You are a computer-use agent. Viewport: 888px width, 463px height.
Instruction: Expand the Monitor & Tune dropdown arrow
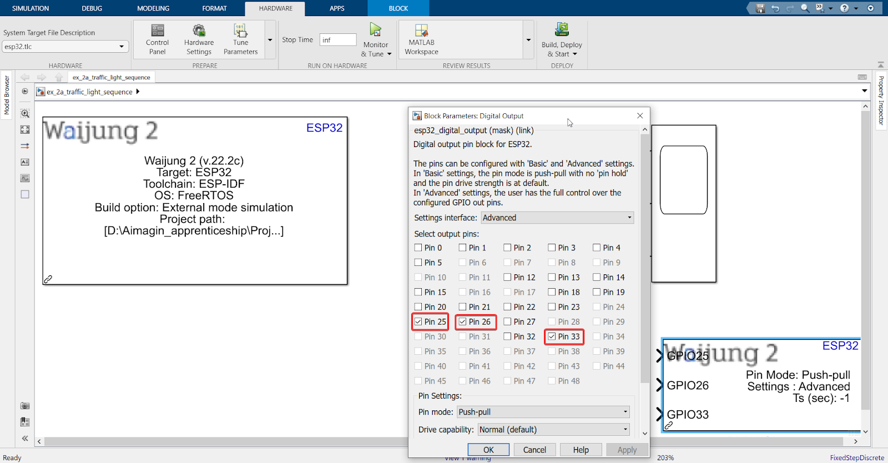click(x=390, y=54)
